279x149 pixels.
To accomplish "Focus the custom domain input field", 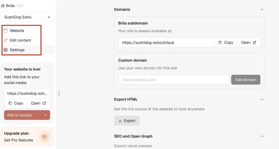I will coord(173,80).
